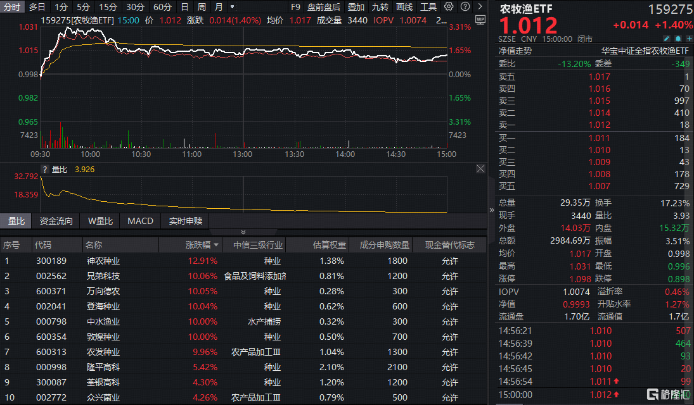Image resolution: width=694 pixels, height=405 pixels.
Task: Select the 30分 period
Action: pyautogui.click(x=135, y=7)
